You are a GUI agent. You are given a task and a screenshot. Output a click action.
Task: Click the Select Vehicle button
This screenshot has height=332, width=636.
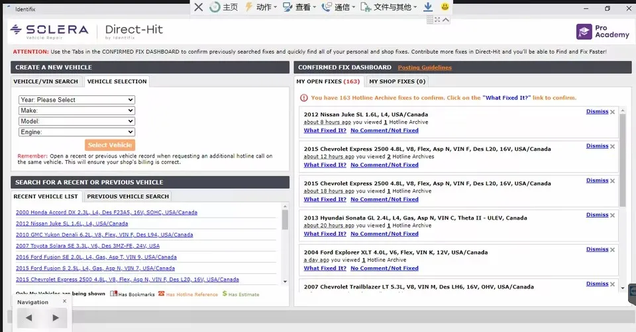(x=110, y=145)
